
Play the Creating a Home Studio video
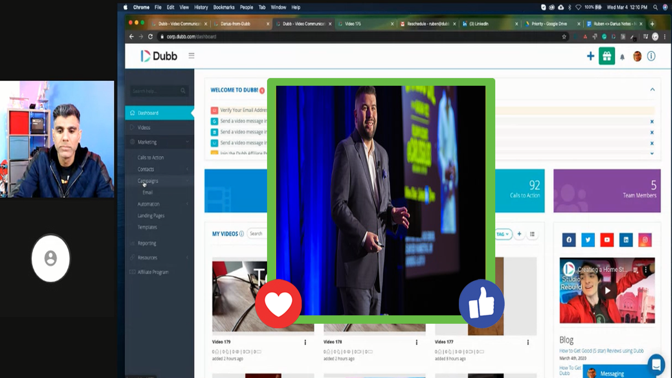click(607, 290)
